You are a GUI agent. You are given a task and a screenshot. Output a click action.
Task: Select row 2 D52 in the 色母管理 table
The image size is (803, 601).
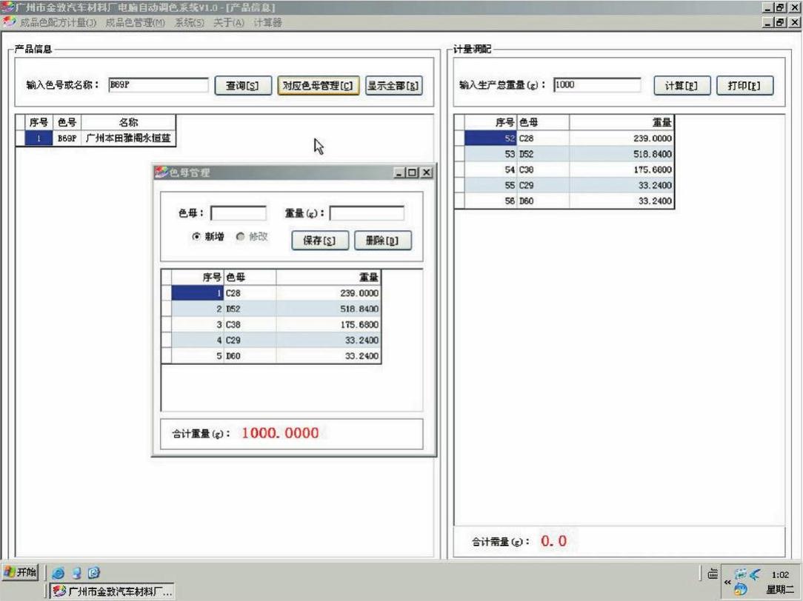(x=271, y=309)
